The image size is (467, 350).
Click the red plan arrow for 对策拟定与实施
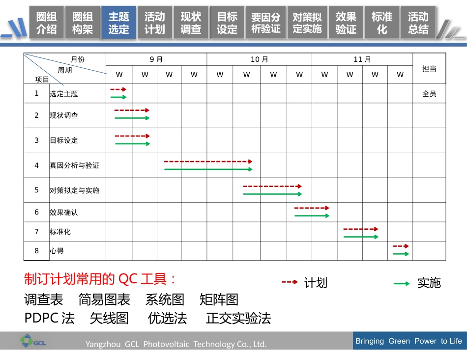272,186
